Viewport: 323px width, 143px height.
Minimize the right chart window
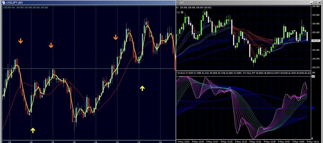coord(312,2)
